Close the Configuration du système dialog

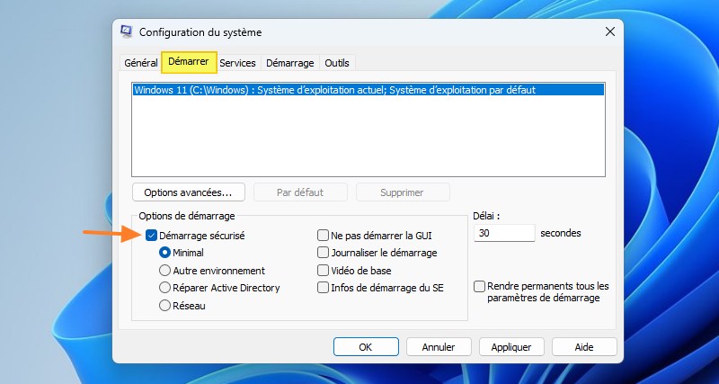click(610, 31)
